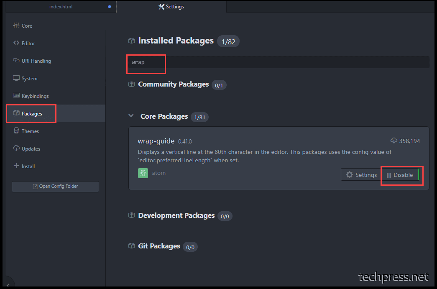Click the Themes paint bucket icon

click(16, 130)
